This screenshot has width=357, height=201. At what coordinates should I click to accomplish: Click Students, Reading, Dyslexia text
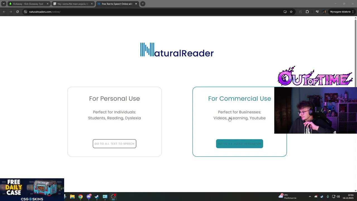click(114, 118)
